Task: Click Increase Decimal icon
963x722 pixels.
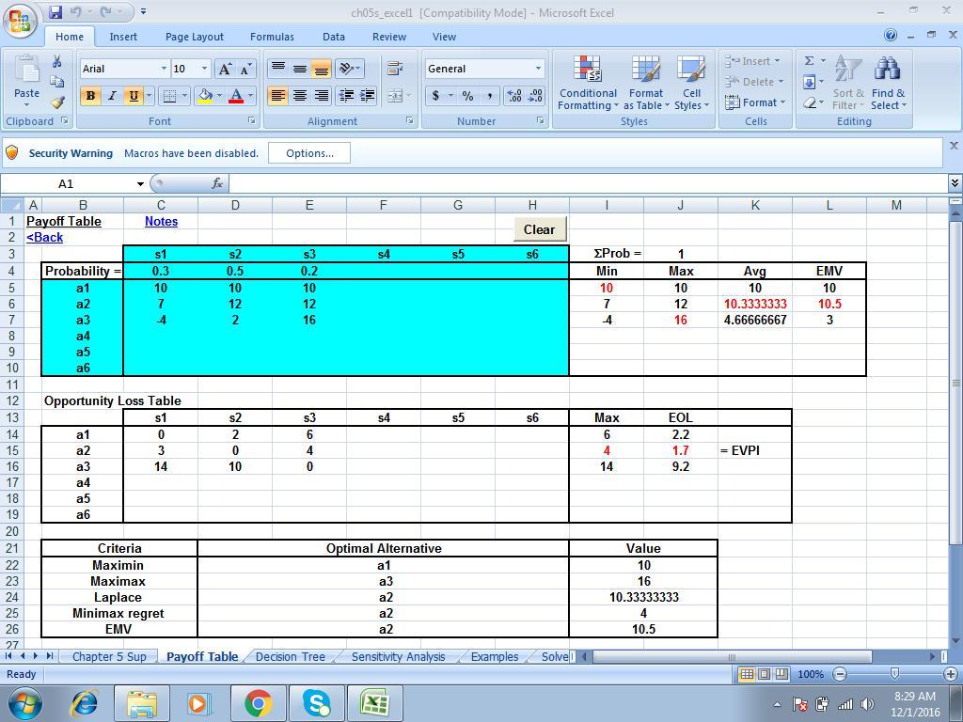Action: [514, 96]
